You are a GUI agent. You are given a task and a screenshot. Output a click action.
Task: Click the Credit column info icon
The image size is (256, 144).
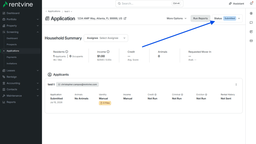point(156,95)
